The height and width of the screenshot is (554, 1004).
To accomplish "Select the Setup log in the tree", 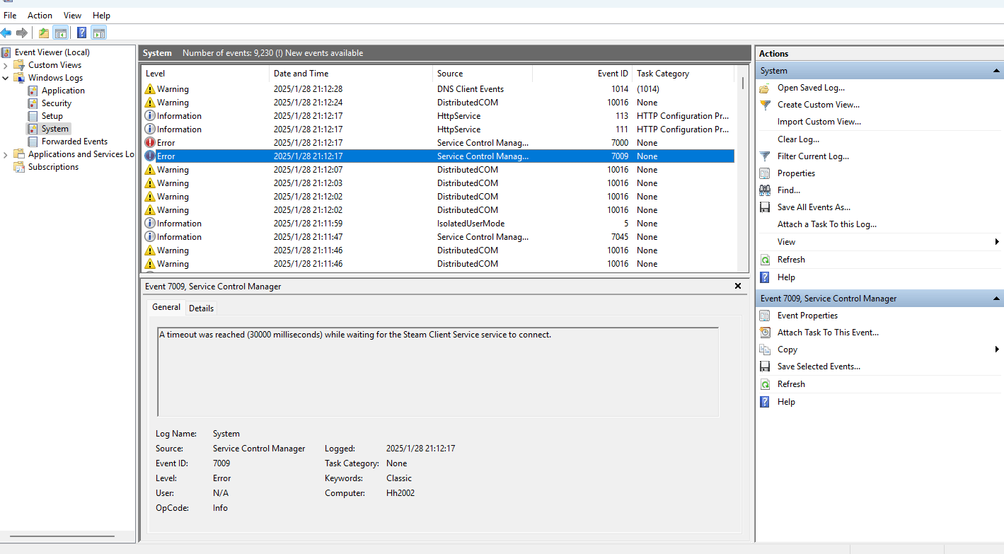I will click(x=52, y=116).
